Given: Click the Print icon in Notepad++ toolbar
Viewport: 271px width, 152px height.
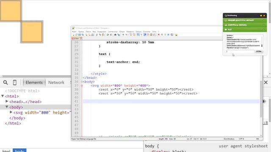Looking at the screenshot, I should (x=92, y=35).
